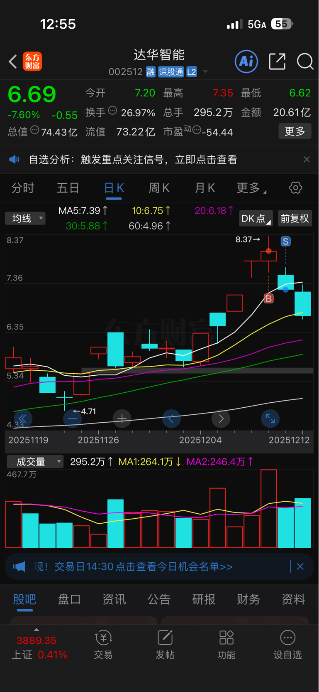The height and width of the screenshot is (692, 319).
Task: Tap the 东方财富 orange logo
Action: point(32,62)
